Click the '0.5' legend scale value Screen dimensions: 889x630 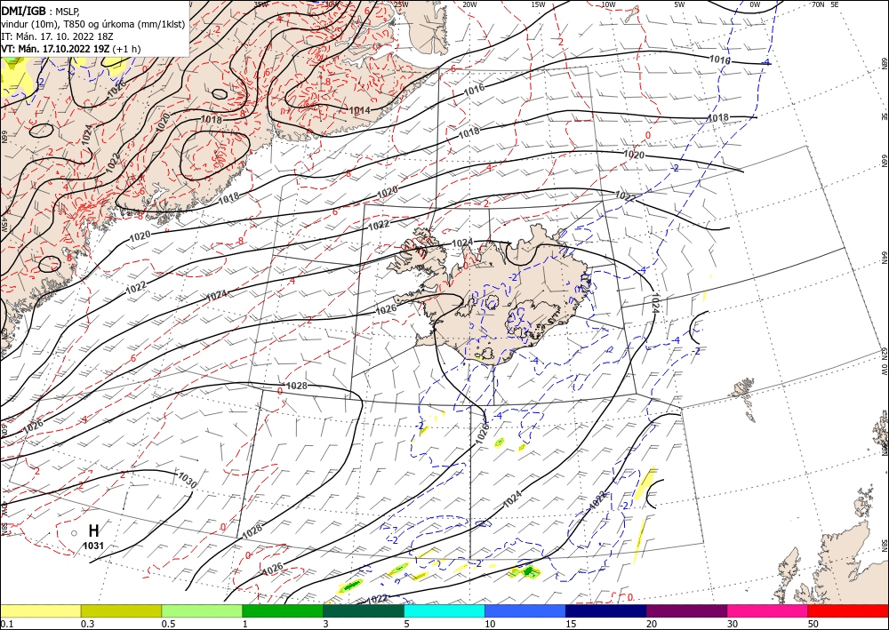(x=167, y=624)
